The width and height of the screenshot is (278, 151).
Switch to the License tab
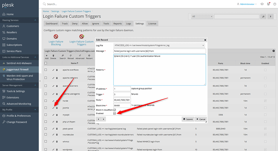click(x=152, y=24)
